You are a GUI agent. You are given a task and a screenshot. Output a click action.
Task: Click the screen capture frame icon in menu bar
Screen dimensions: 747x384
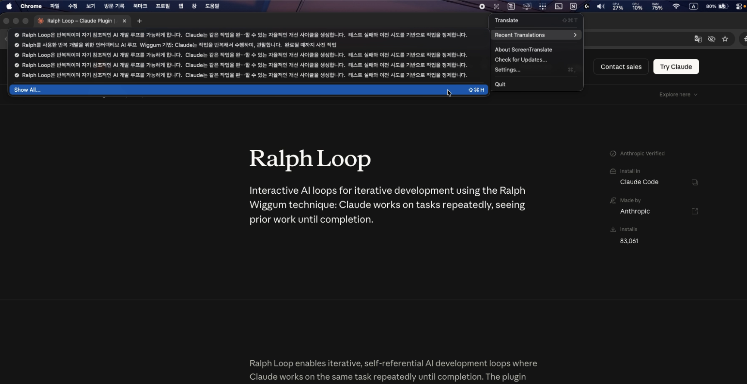(x=497, y=6)
